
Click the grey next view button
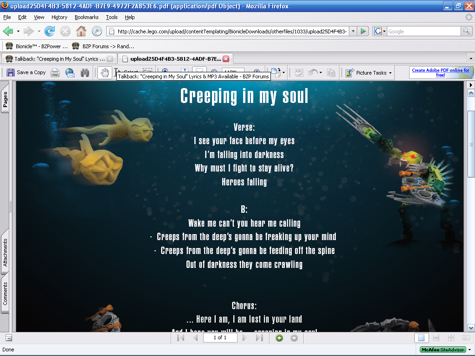point(294,338)
